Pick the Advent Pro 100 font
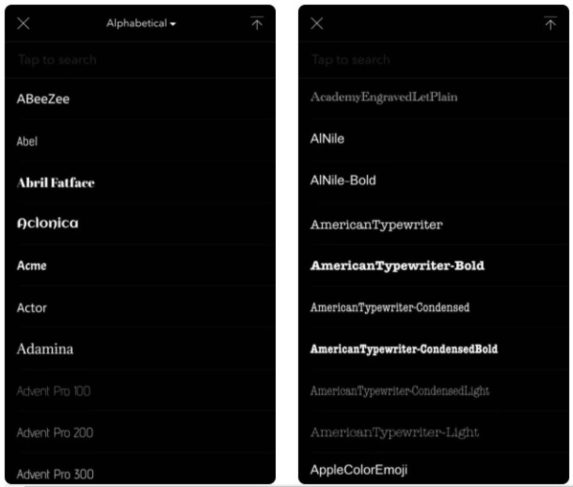Screen dimensions: 573x487 [x=53, y=391]
